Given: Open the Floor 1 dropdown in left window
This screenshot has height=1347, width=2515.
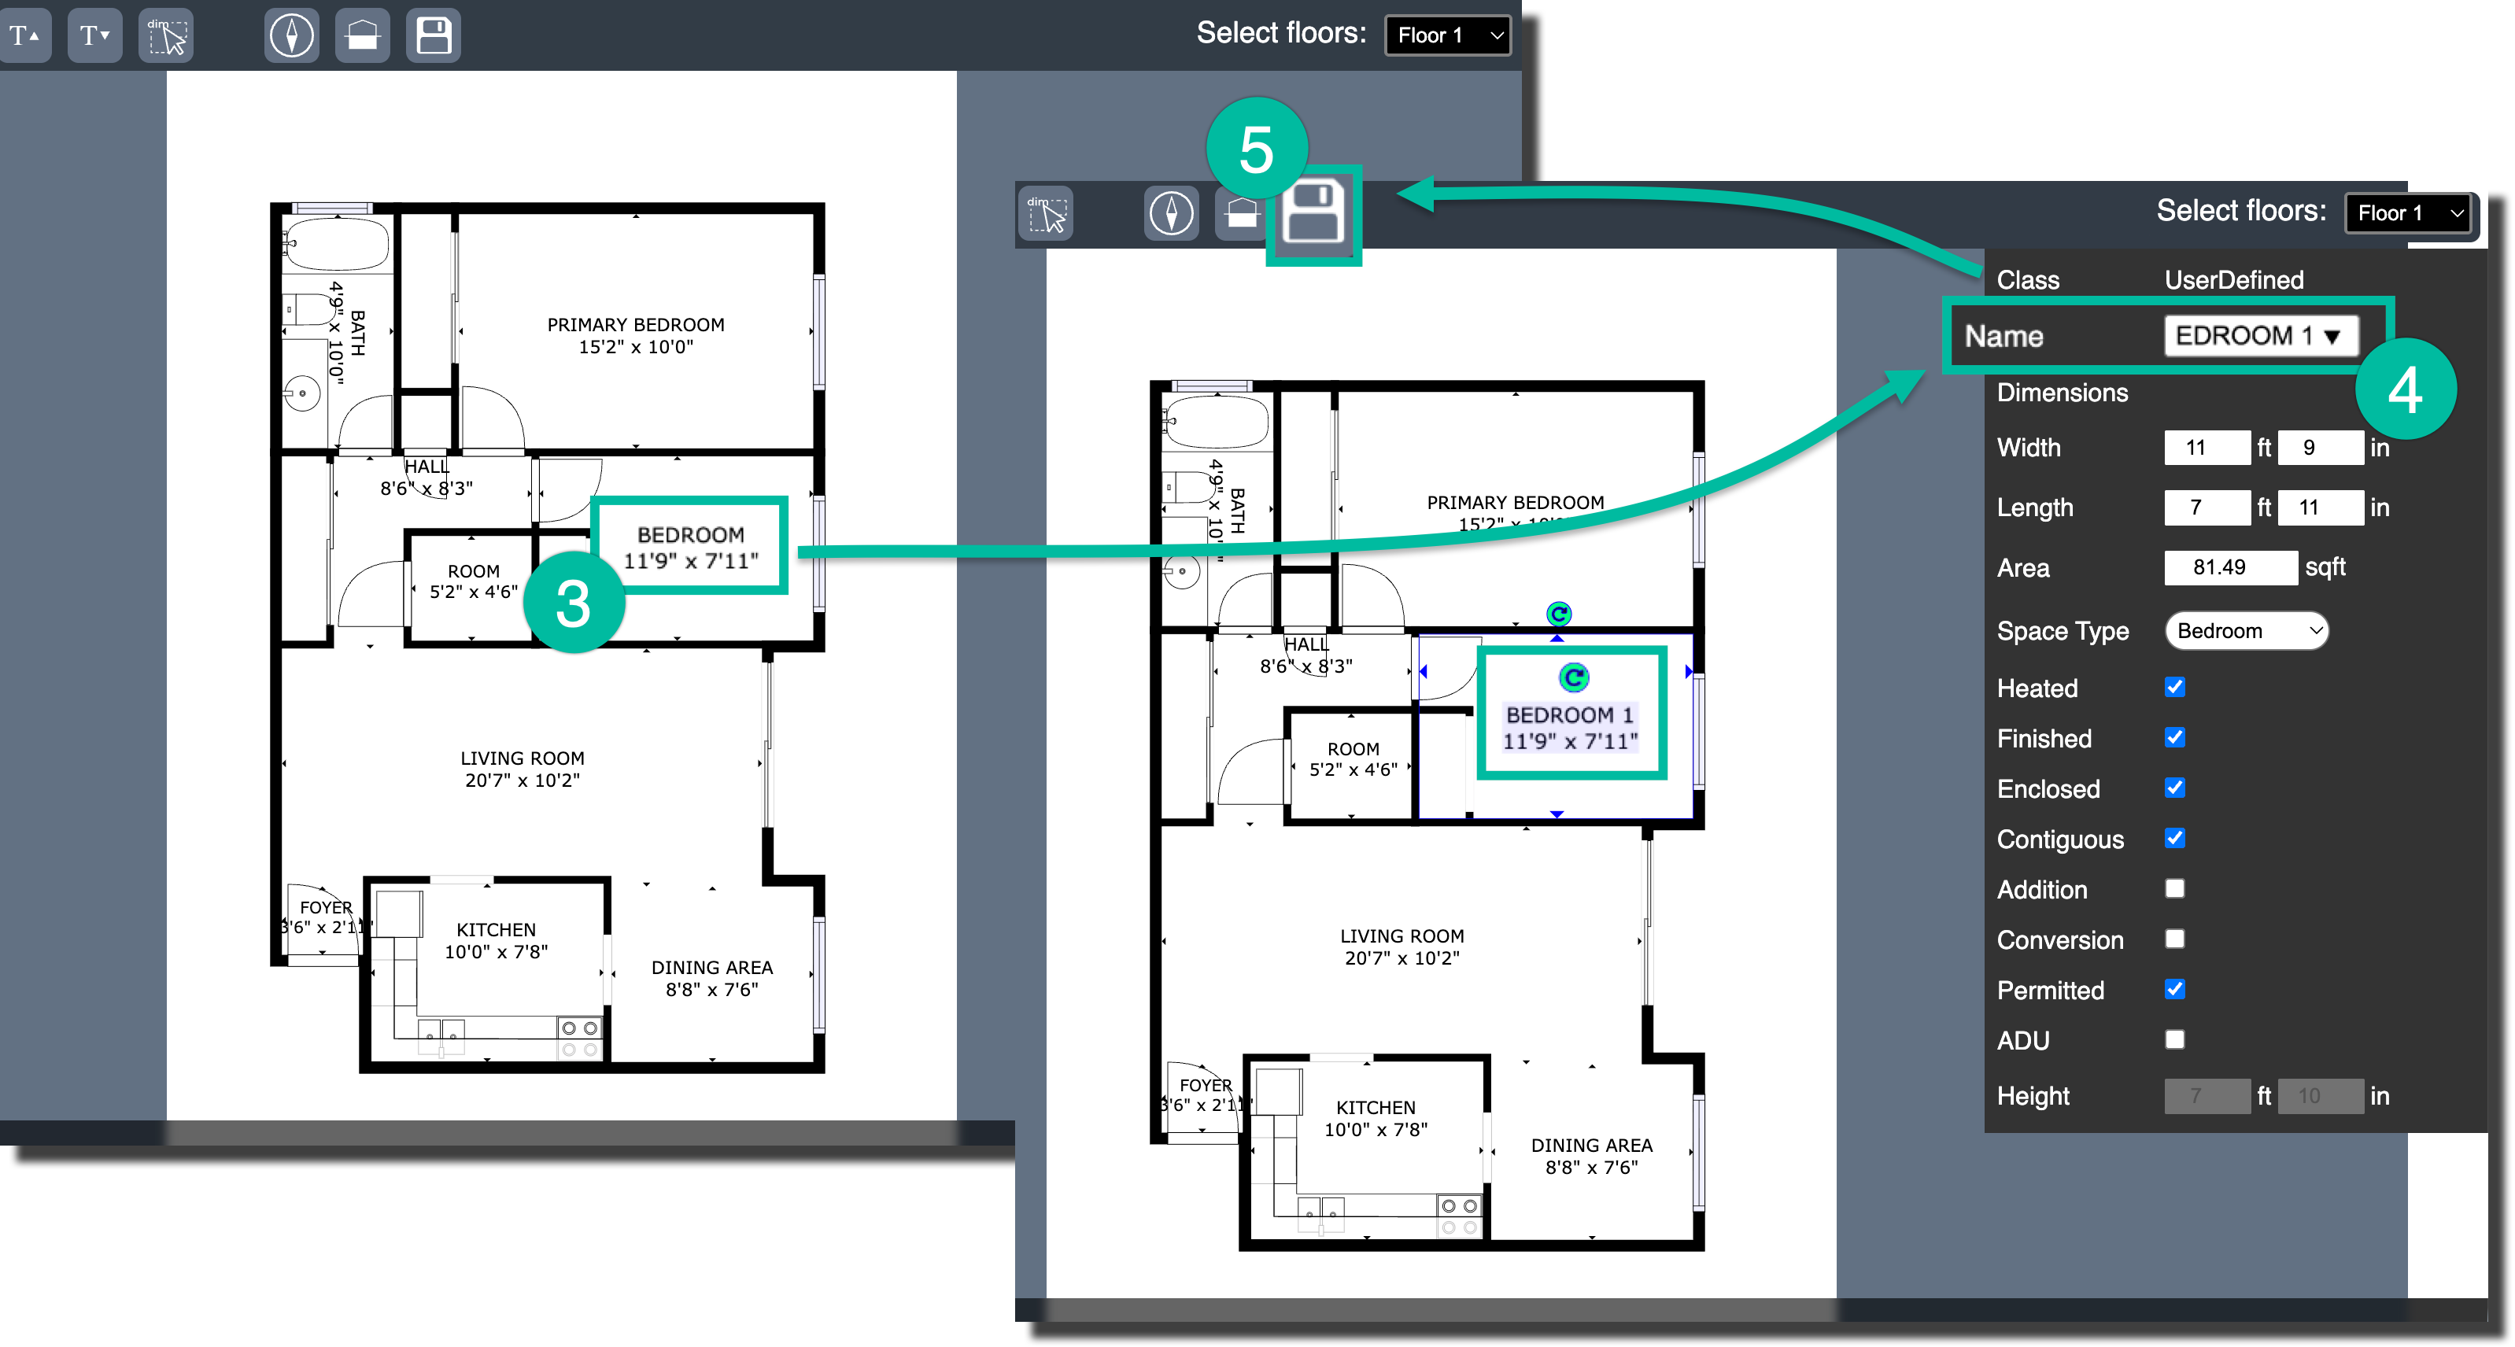Looking at the screenshot, I should pyautogui.click(x=1448, y=35).
